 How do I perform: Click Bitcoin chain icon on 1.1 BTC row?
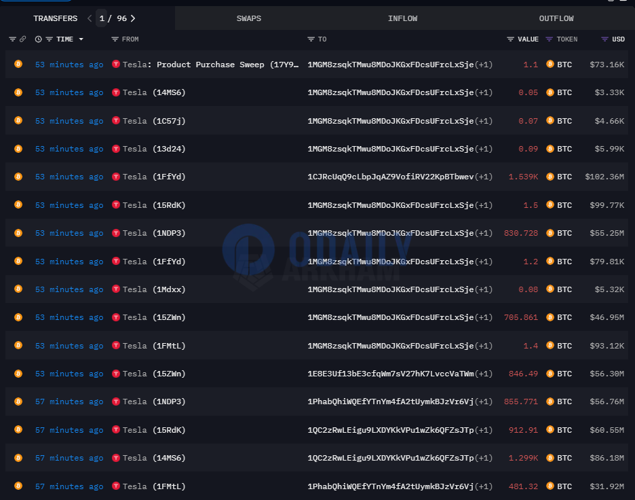pos(18,64)
